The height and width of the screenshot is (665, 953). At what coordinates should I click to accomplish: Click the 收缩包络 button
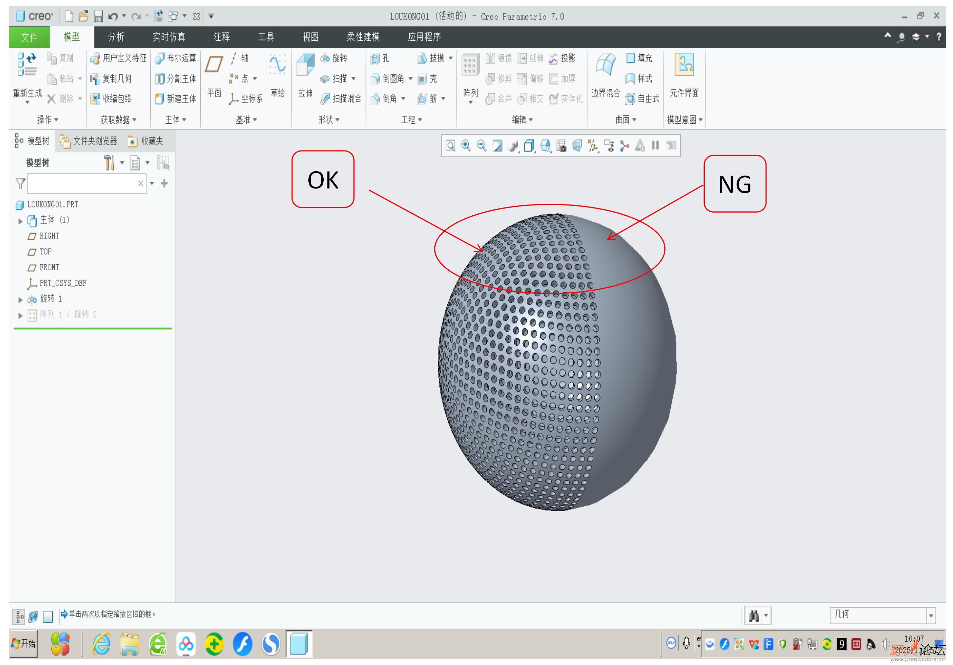click(111, 99)
